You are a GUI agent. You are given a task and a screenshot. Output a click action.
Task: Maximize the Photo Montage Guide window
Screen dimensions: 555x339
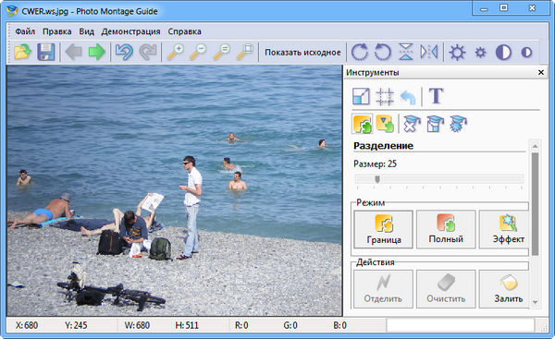pos(504,7)
